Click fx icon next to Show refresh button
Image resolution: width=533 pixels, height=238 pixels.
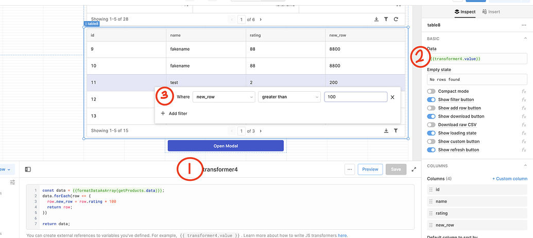(524, 150)
